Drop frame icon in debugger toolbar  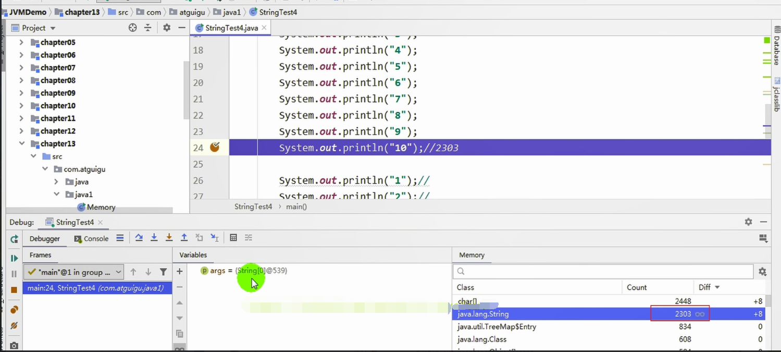[199, 238]
